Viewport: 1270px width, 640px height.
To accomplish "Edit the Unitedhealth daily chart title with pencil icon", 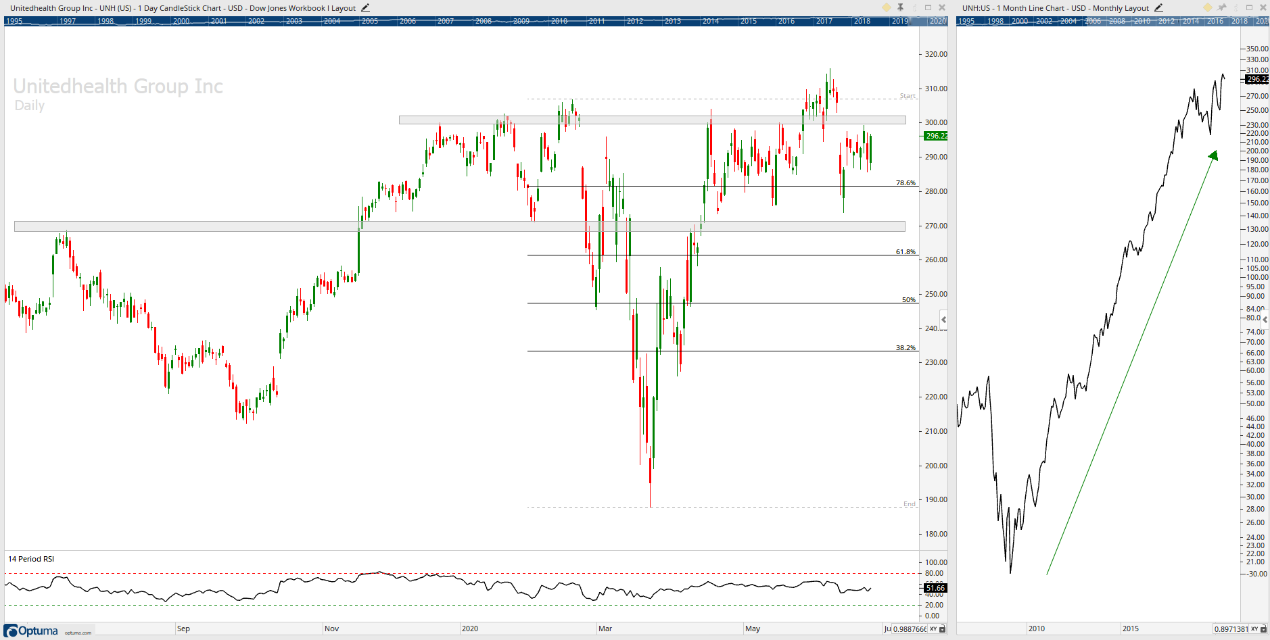I will click(365, 8).
